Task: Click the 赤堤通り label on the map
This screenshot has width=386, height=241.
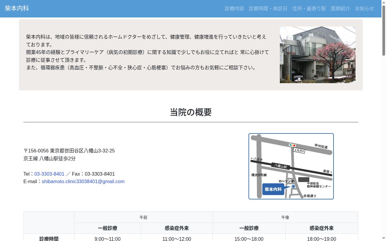Action: [x=310, y=196]
